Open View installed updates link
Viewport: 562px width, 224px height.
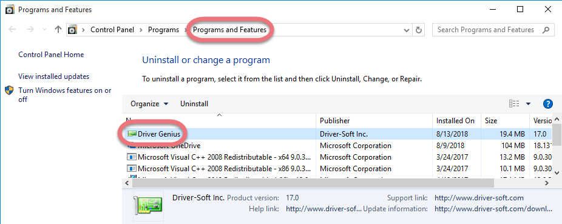[54, 76]
